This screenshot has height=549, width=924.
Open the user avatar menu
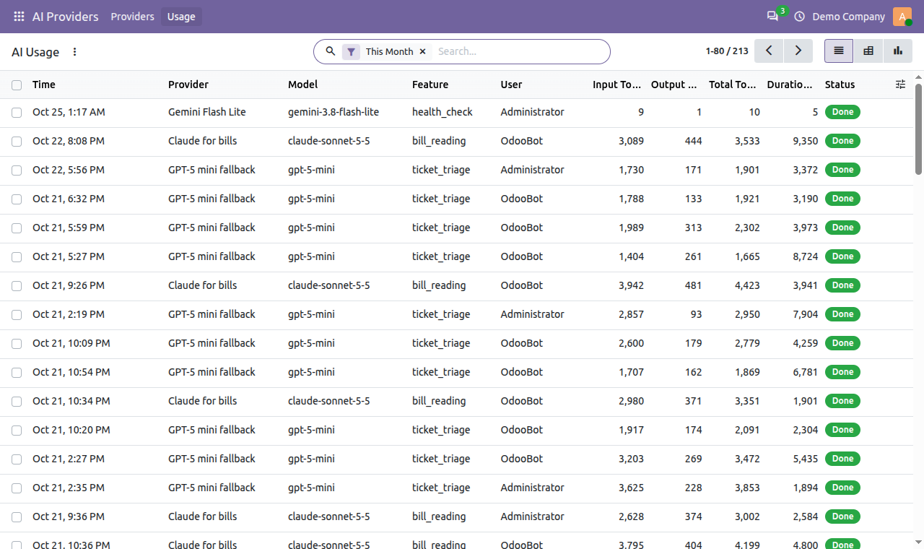(x=902, y=17)
